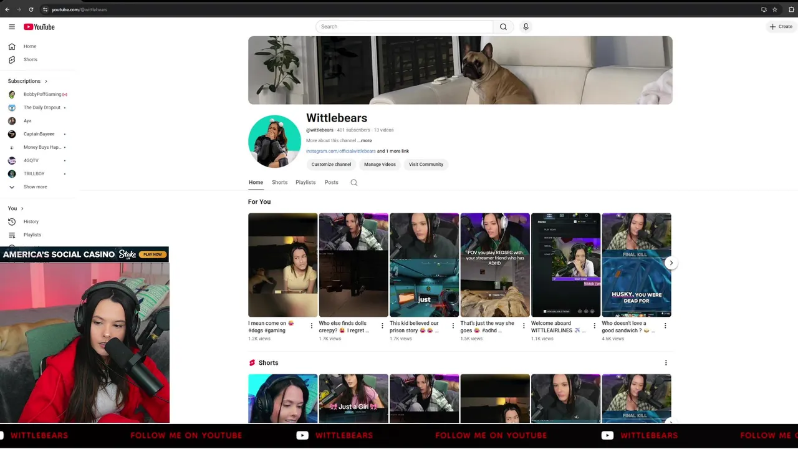Image resolution: width=798 pixels, height=449 pixels.
Task: Open the Create dropdown button
Action: tap(781, 27)
